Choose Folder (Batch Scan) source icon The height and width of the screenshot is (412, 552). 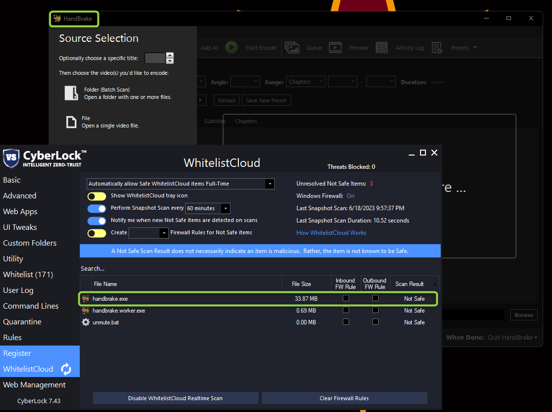(71, 93)
